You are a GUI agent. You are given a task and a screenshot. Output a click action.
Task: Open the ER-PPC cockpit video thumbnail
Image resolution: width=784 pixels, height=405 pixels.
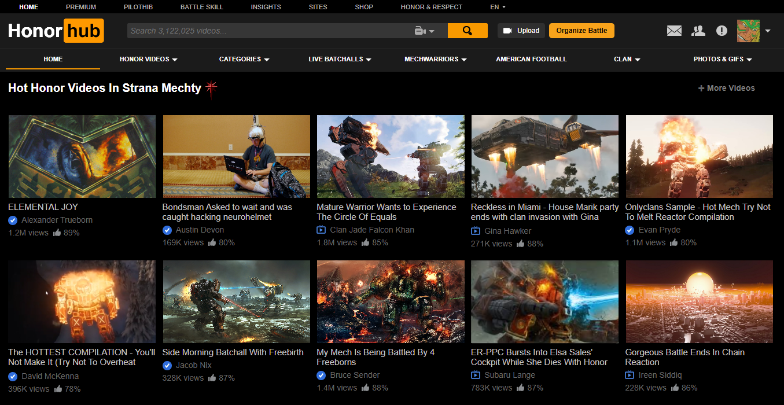coord(544,301)
